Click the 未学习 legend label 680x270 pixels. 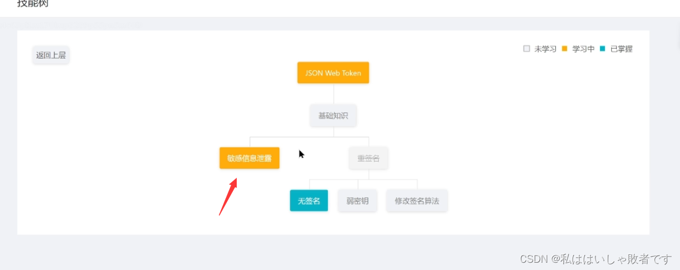(545, 49)
